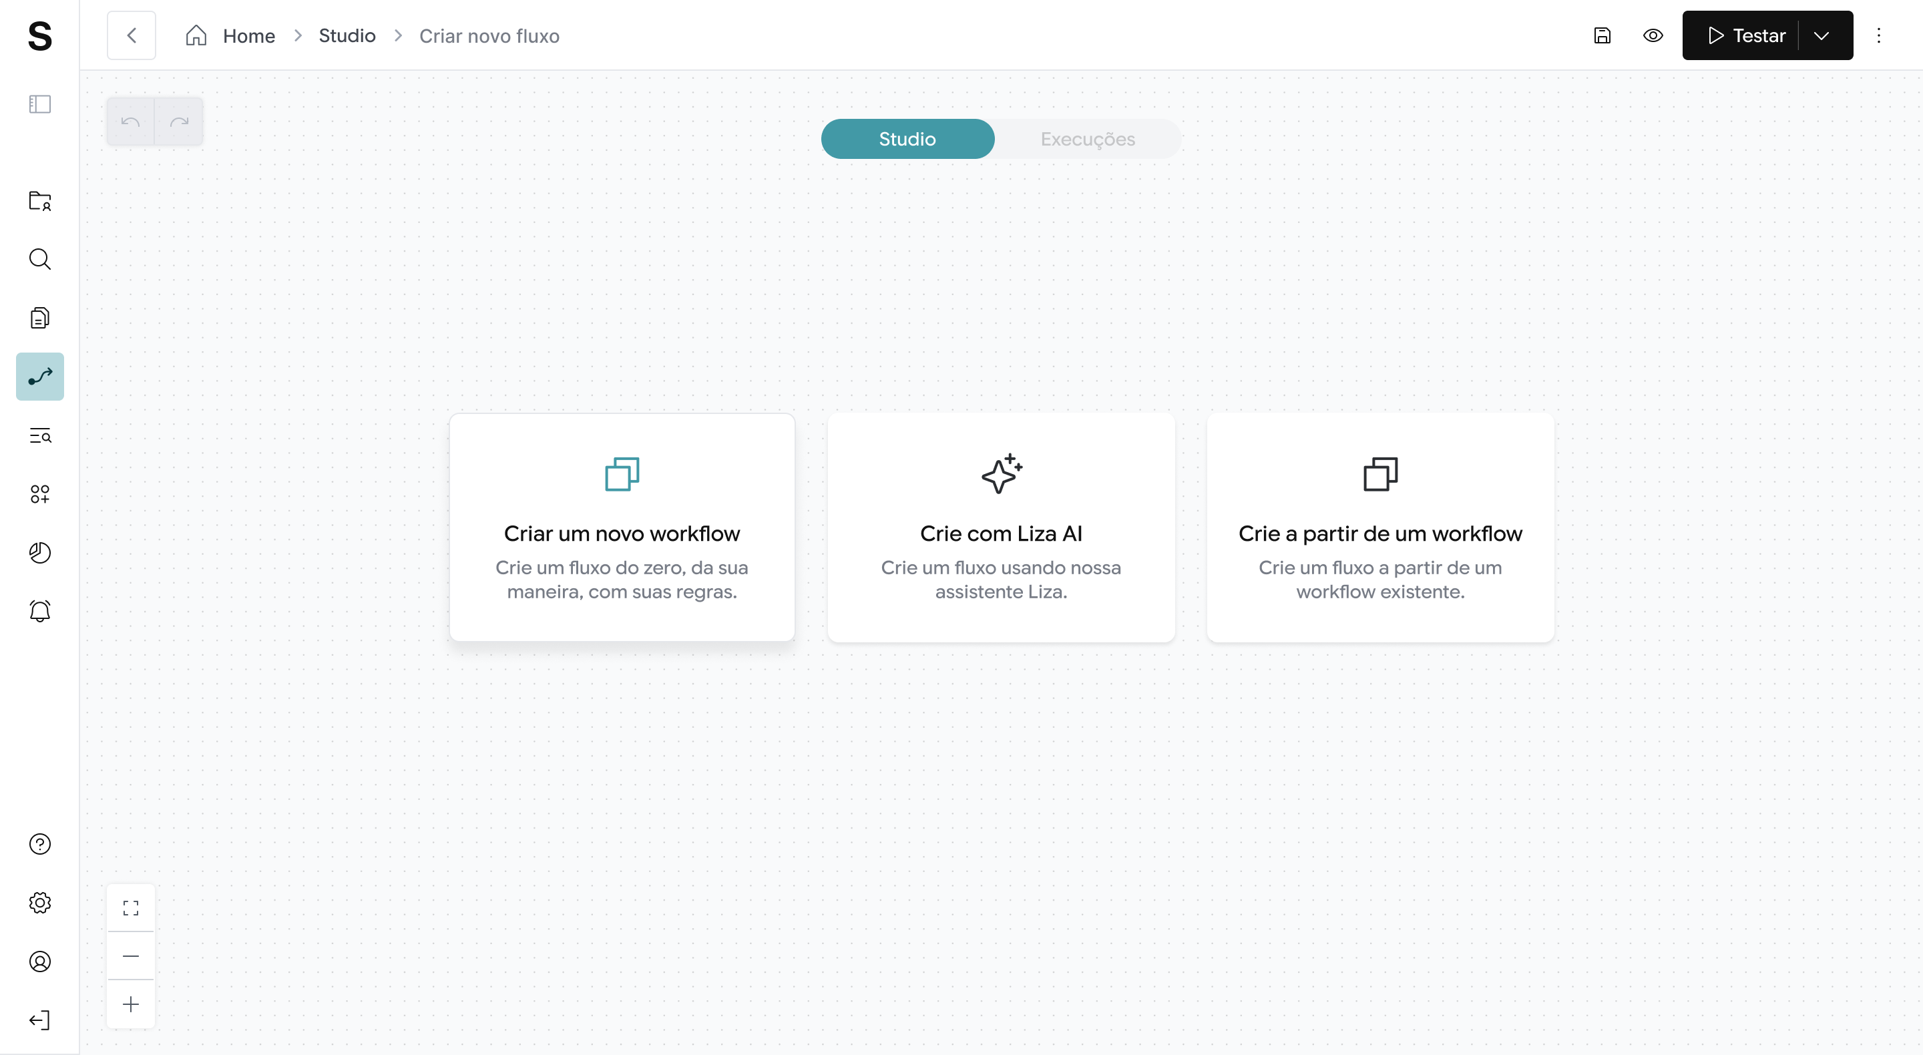This screenshot has width=1923, height=1055.
Task: Open the workflow studio sidebar icon
Action: pyautogui.click(x=39, y=377)
